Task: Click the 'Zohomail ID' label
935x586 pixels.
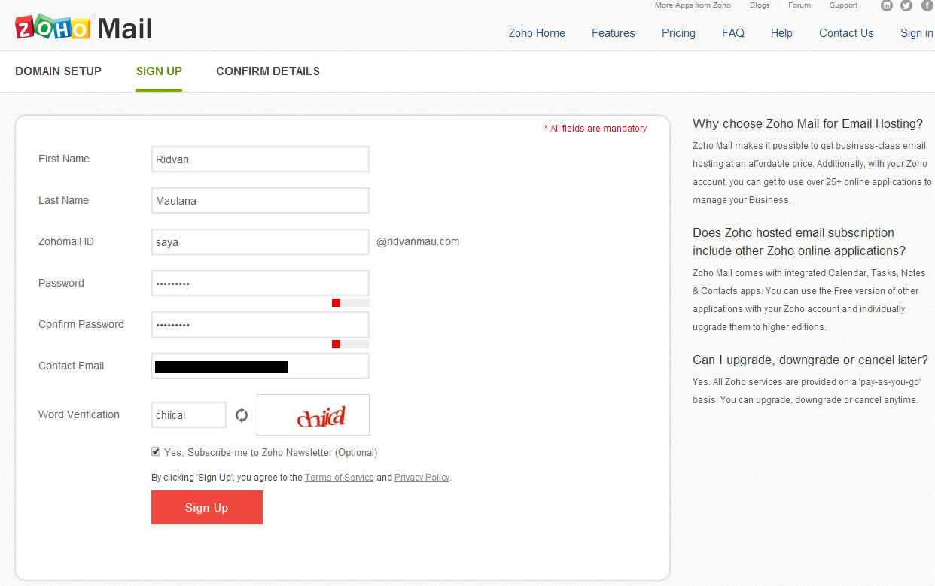Action: click(66, 242)
